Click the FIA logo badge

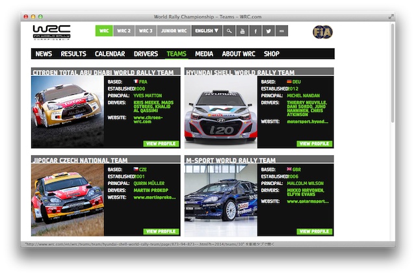click(322, 32)
